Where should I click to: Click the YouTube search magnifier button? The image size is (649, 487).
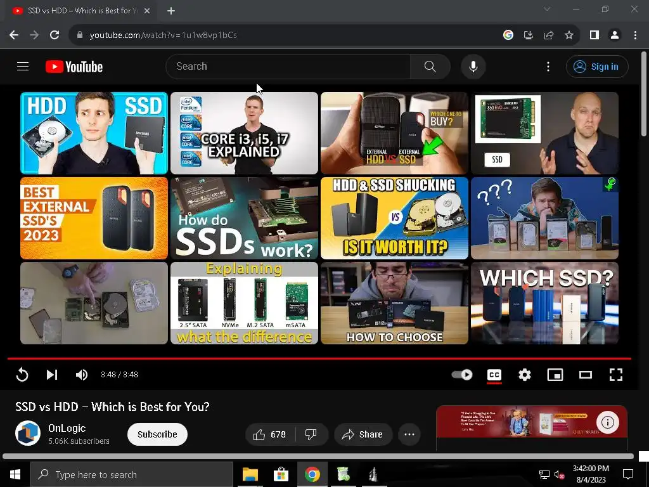(x=430, y=66)
